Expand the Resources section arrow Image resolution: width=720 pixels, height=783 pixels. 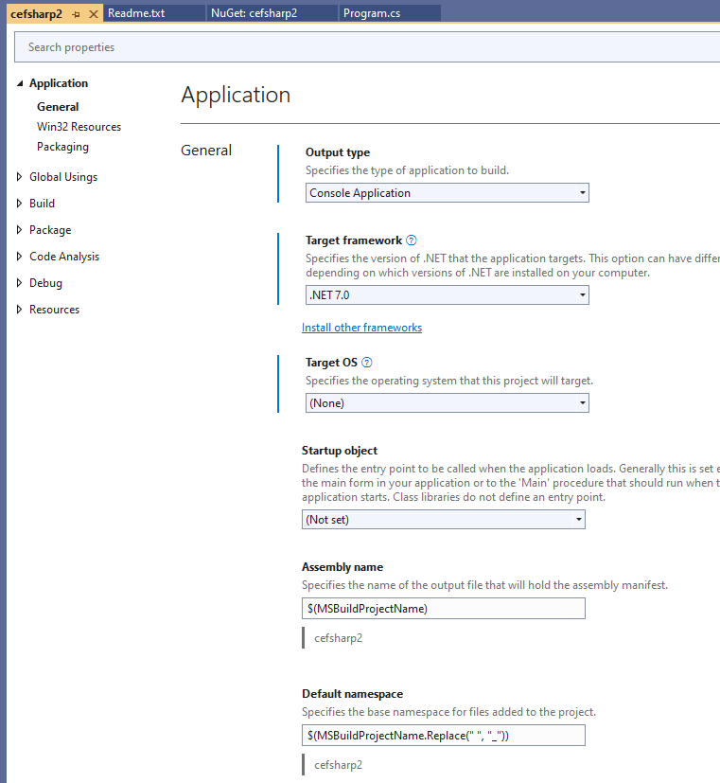(20, 309)
